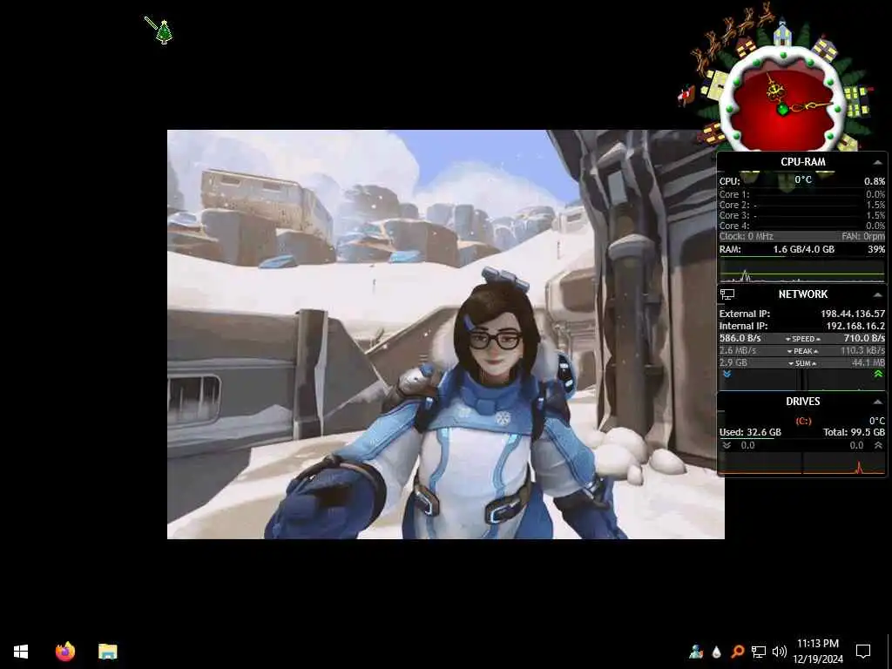The height and width of the screenshot is (669, 892).
Task: Click the SUM row in the NETWORK widget
Action: click(x=802, y=363)
